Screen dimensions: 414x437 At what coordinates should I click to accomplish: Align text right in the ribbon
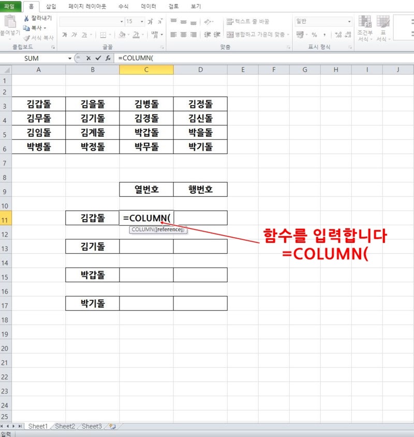[x=194, y=35]
